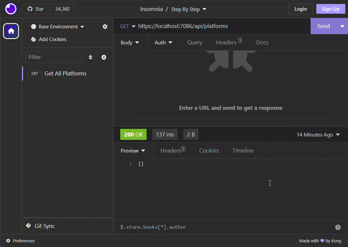Open Preferences from the status bar

click(x=20, y=241)
